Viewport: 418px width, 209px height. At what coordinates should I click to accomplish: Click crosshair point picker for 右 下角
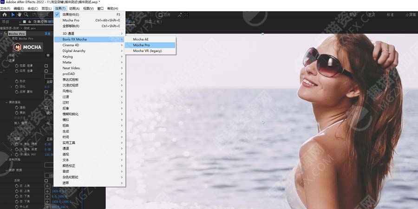[47, 202]
